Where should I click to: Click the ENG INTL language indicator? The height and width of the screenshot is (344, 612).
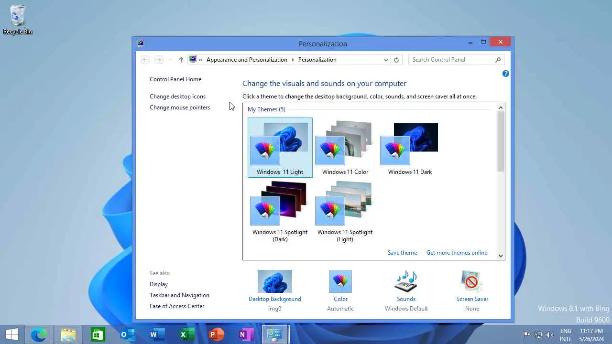click(566, 335)
